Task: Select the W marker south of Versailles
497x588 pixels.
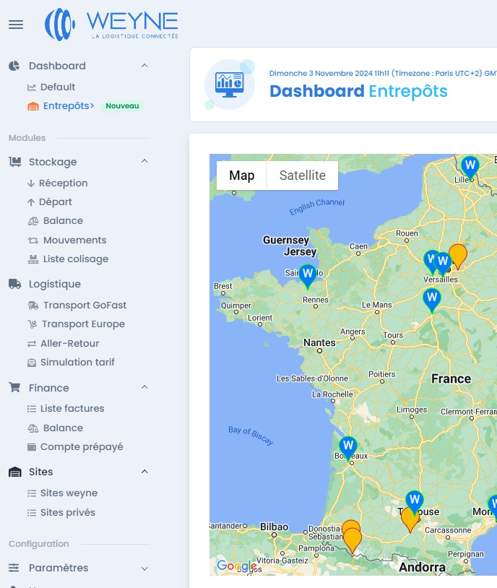Action: coord(432,300)
